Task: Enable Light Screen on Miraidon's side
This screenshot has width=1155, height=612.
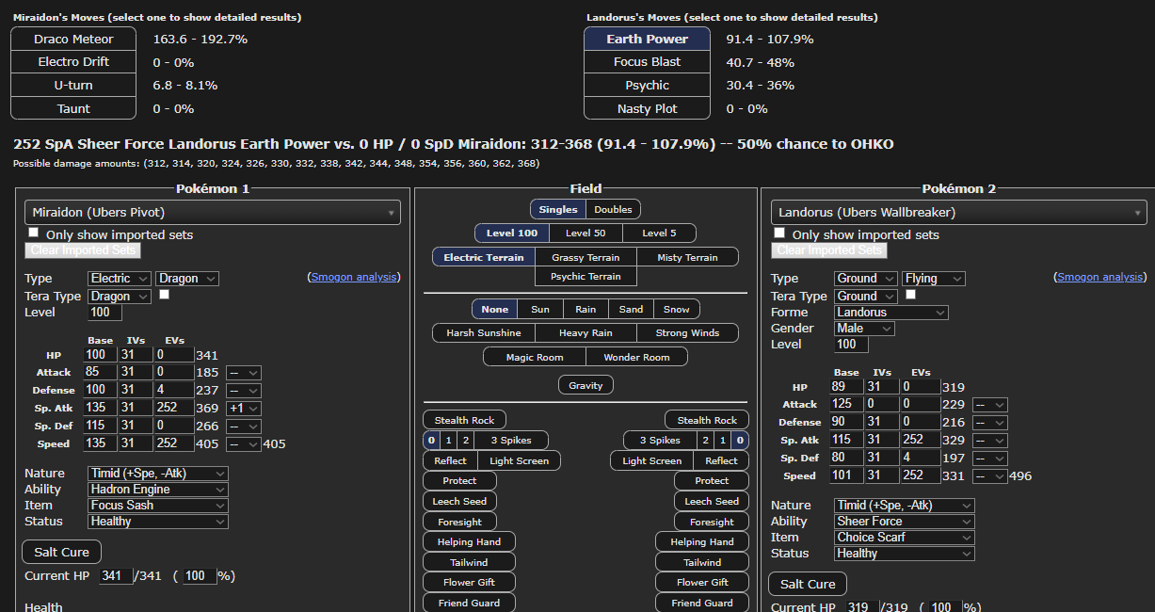Action: pyautogui.click(x=521, y=460)
